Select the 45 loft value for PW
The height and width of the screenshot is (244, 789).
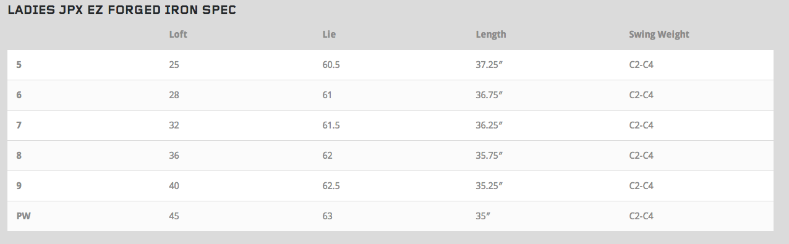pos(174,216)
